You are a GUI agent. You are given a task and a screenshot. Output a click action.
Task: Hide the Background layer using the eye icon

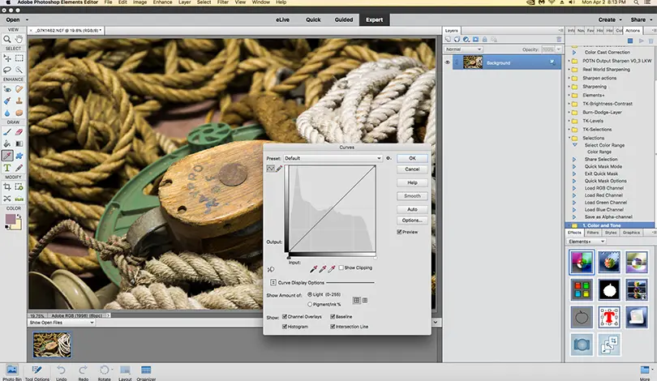point(448,62)
